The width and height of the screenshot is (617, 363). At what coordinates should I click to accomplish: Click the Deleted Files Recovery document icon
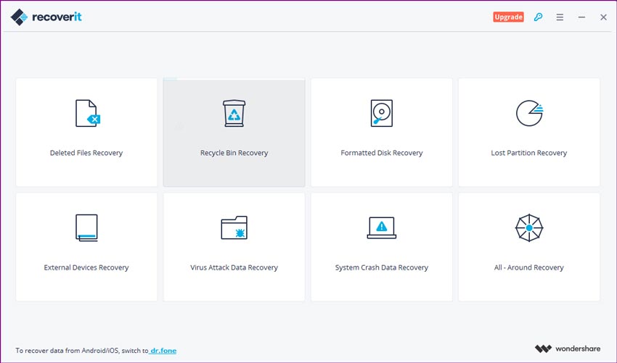(88, 113)
